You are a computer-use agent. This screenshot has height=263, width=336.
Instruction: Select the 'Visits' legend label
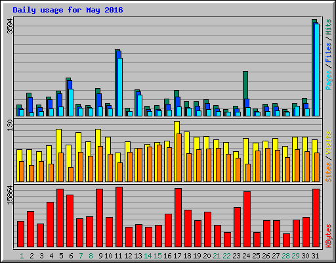329,143
